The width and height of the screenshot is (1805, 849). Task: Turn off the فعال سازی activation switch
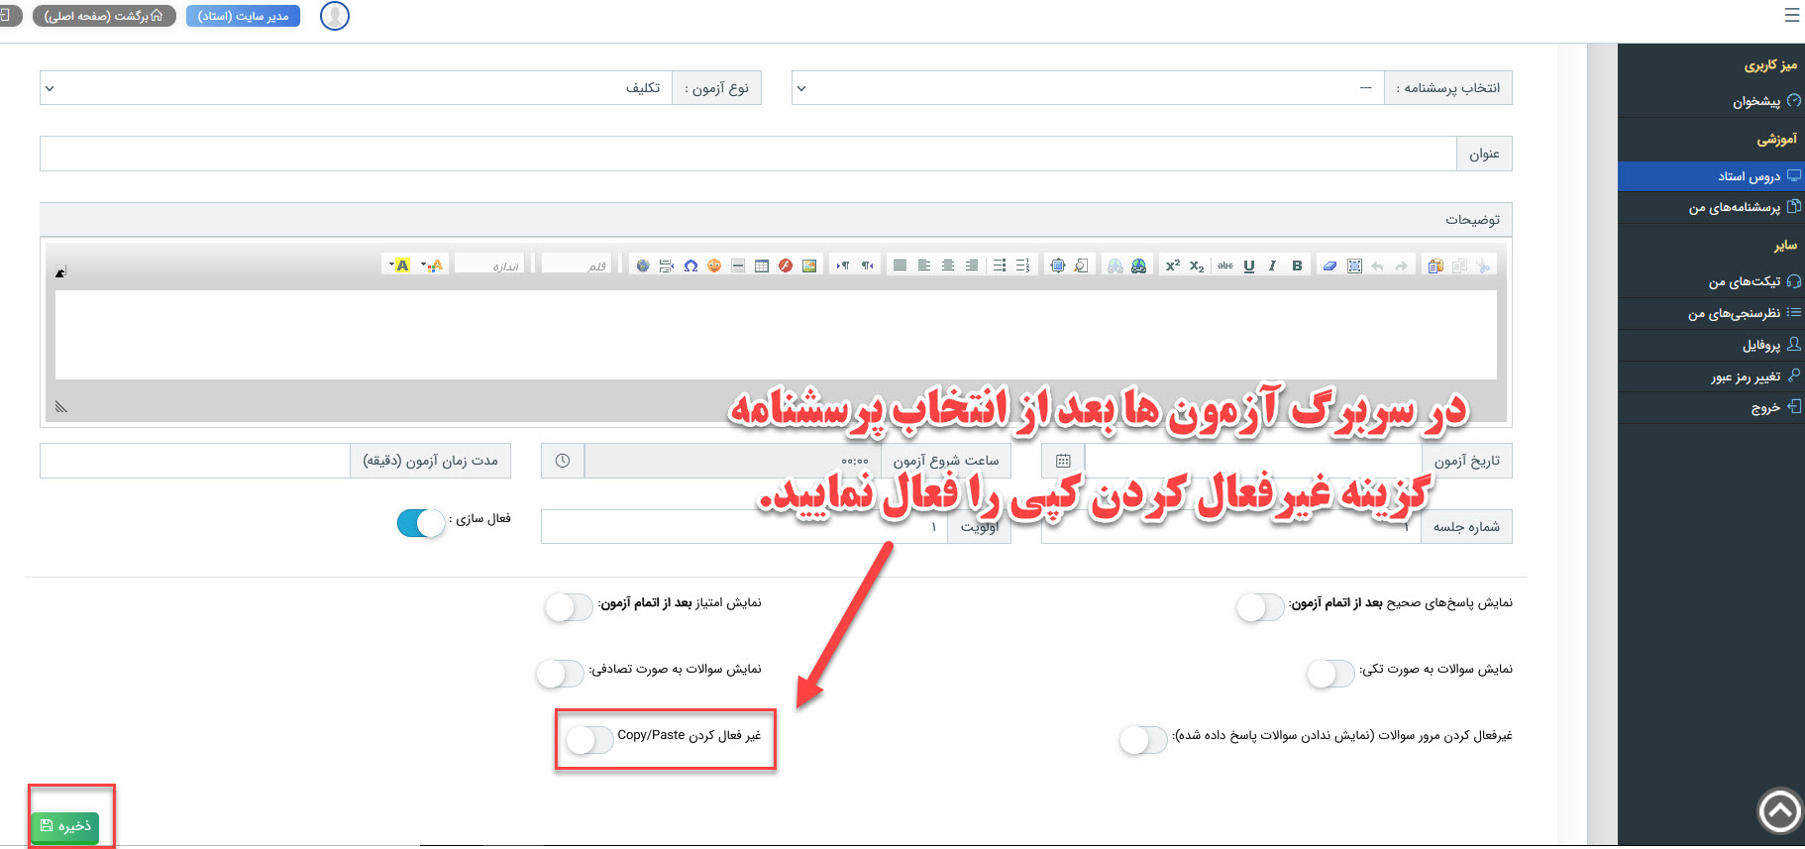coord(421,522)
